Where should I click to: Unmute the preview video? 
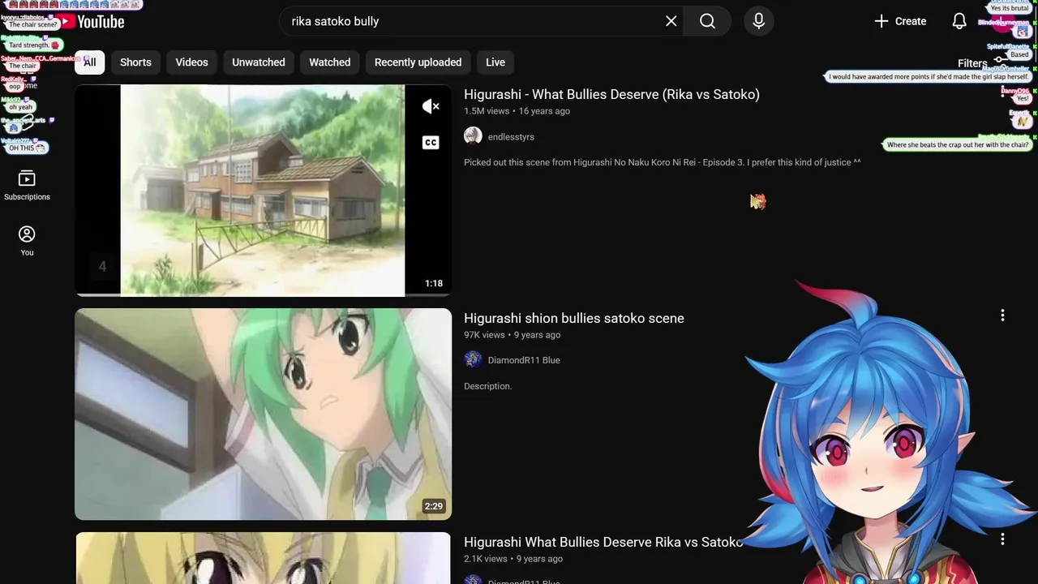point(431,106)
